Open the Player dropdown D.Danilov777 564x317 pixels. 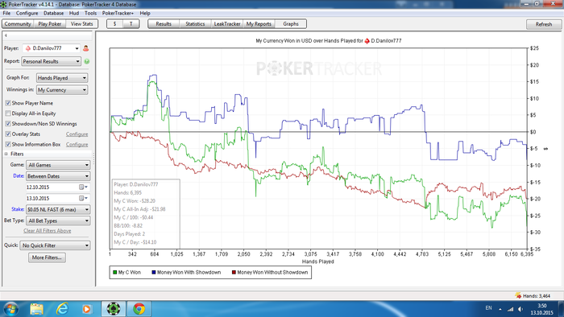[x=51, y=48]
